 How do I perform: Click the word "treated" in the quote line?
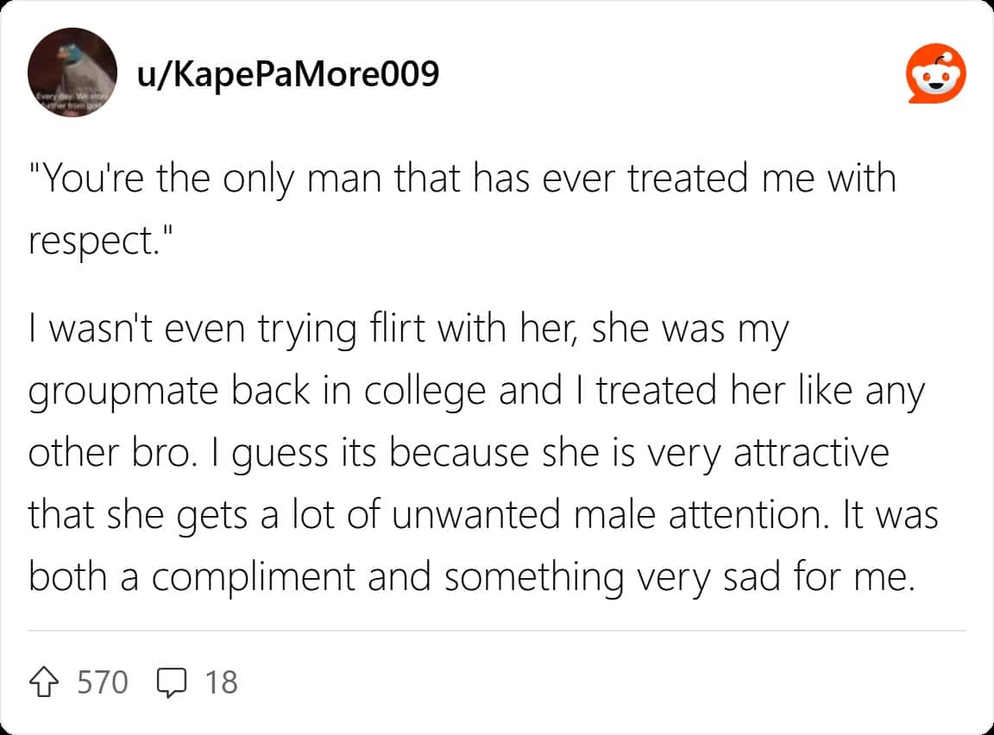[x=688, y=179]
